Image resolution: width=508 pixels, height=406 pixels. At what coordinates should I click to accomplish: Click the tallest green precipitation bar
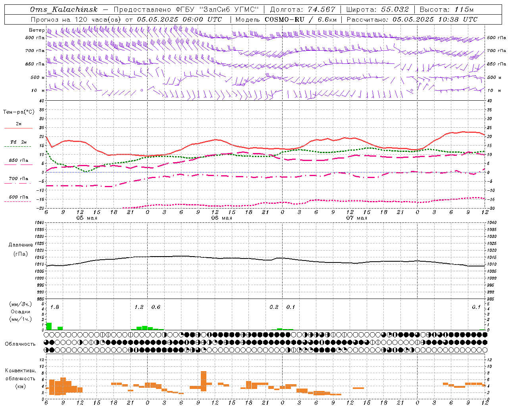click(49, 326)
